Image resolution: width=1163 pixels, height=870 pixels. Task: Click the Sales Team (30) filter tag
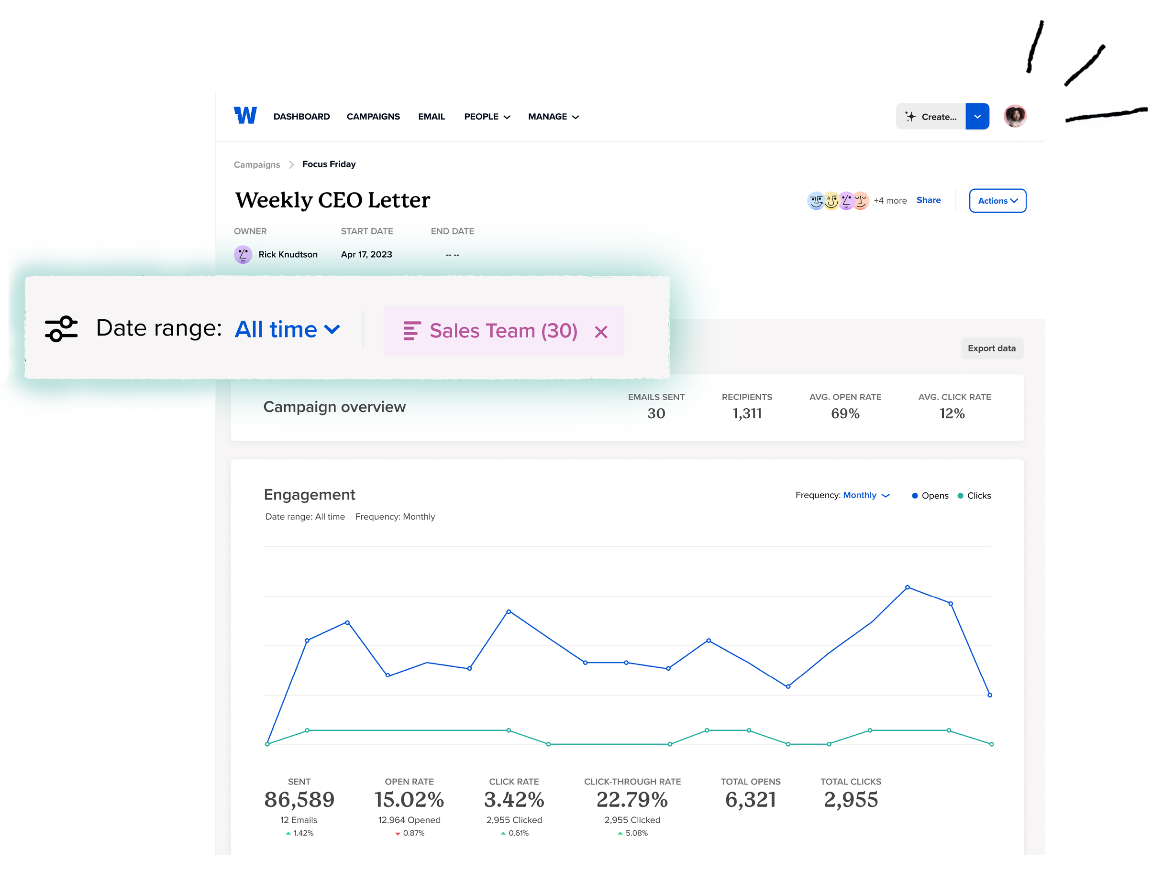click(x=504, y=331)
